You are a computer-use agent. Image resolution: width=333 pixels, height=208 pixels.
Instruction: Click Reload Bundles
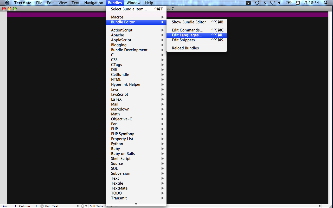click(x=185, y=48)
